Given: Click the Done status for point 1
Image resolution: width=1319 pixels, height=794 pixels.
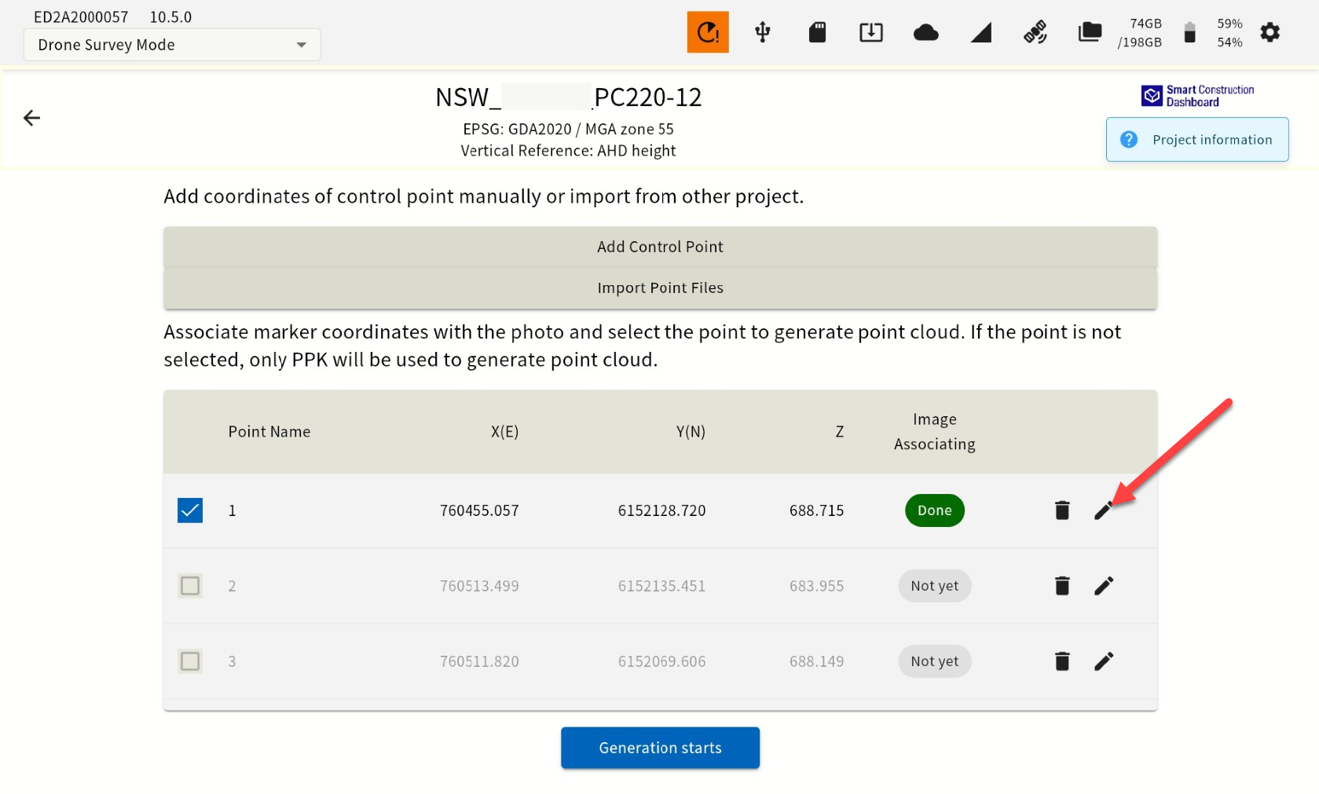Looking at the screenshot, I should coord(935,510).
